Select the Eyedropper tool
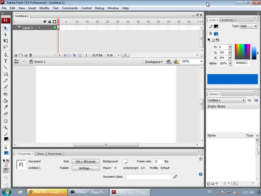The width and height of the screenshot is (261, 196). tap(6, 107)
